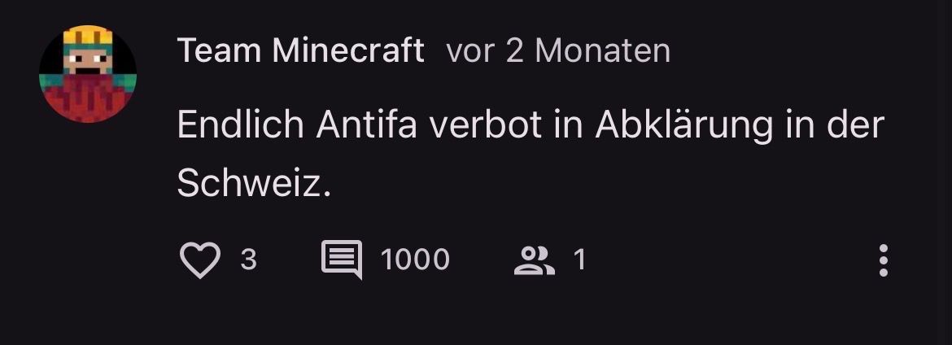Click the word 'Monaten' in the post date
This screenshot has width=952, height=345.
[602, 51]
